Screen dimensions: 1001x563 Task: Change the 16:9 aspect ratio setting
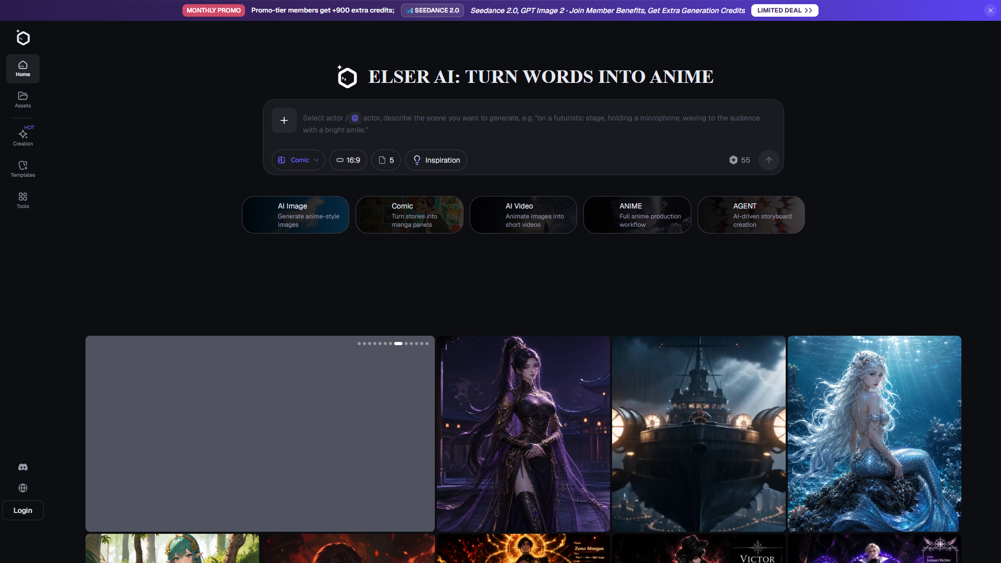point(348,160)
